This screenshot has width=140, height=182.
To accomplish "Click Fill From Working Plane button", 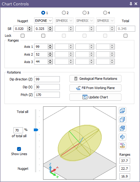I will click(x=95, y=88).
